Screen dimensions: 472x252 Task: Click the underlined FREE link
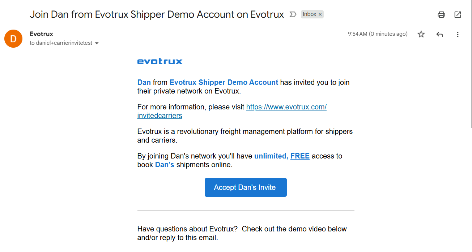[x=300, y=156]
